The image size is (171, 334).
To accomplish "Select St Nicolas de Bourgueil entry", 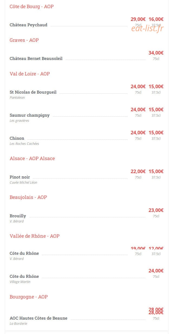I will click(x=33, y=92).
